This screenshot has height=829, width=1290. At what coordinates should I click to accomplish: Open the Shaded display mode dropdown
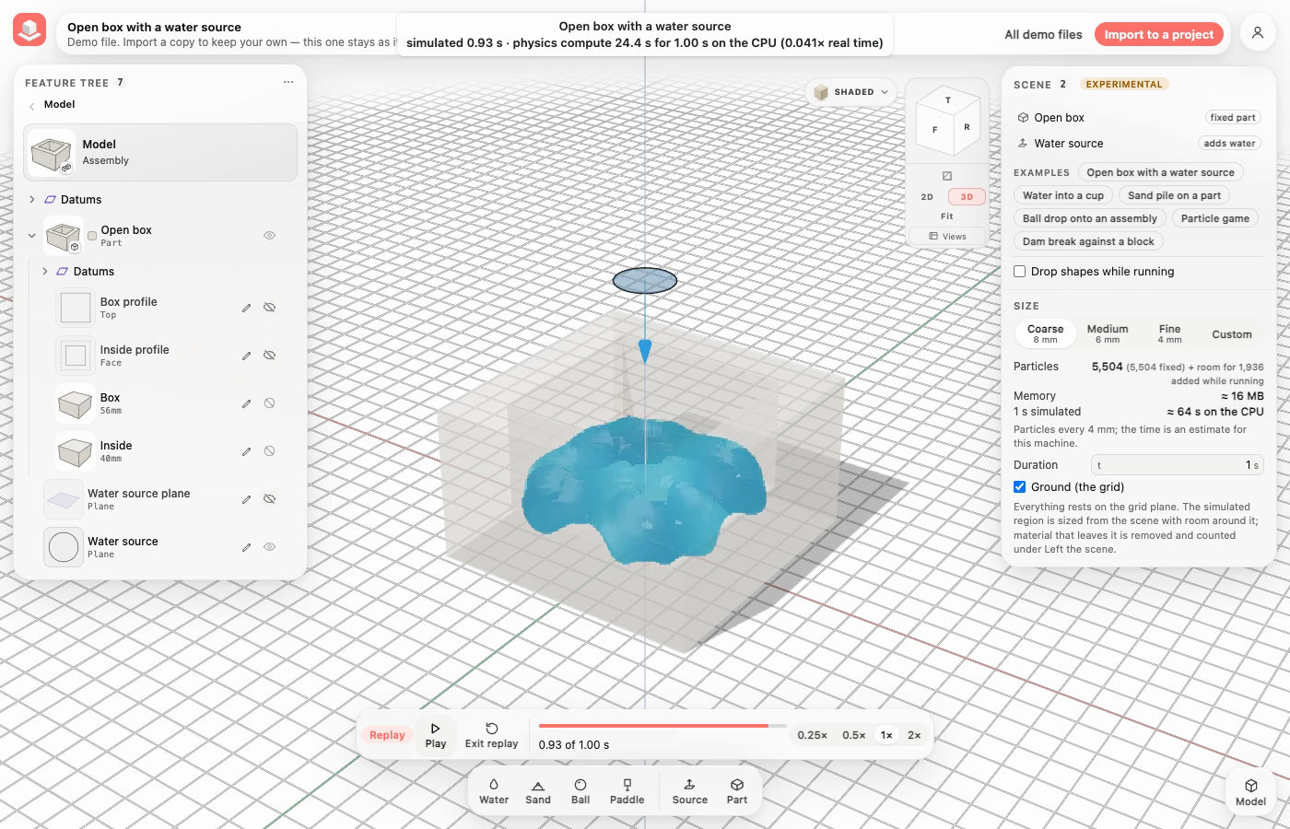[851, 92]
